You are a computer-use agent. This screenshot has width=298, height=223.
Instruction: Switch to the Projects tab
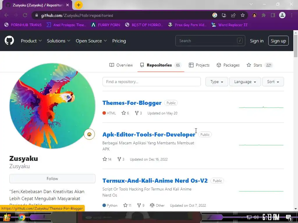(x=199, y=65)
